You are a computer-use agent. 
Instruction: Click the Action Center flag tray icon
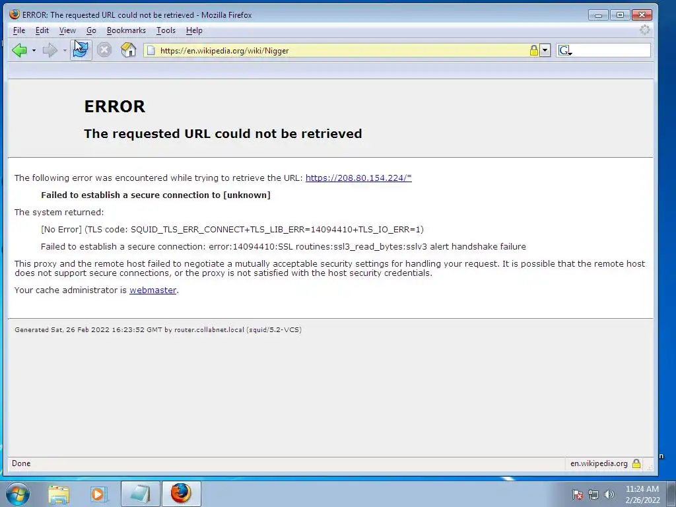coord(577,494)
